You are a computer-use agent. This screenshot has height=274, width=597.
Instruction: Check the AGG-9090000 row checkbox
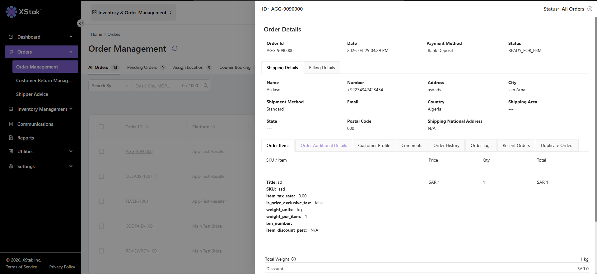coord(101,151)
